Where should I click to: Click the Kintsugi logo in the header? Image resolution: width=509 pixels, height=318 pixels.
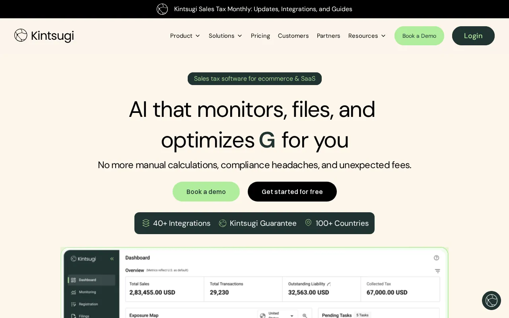click(44, 35)
